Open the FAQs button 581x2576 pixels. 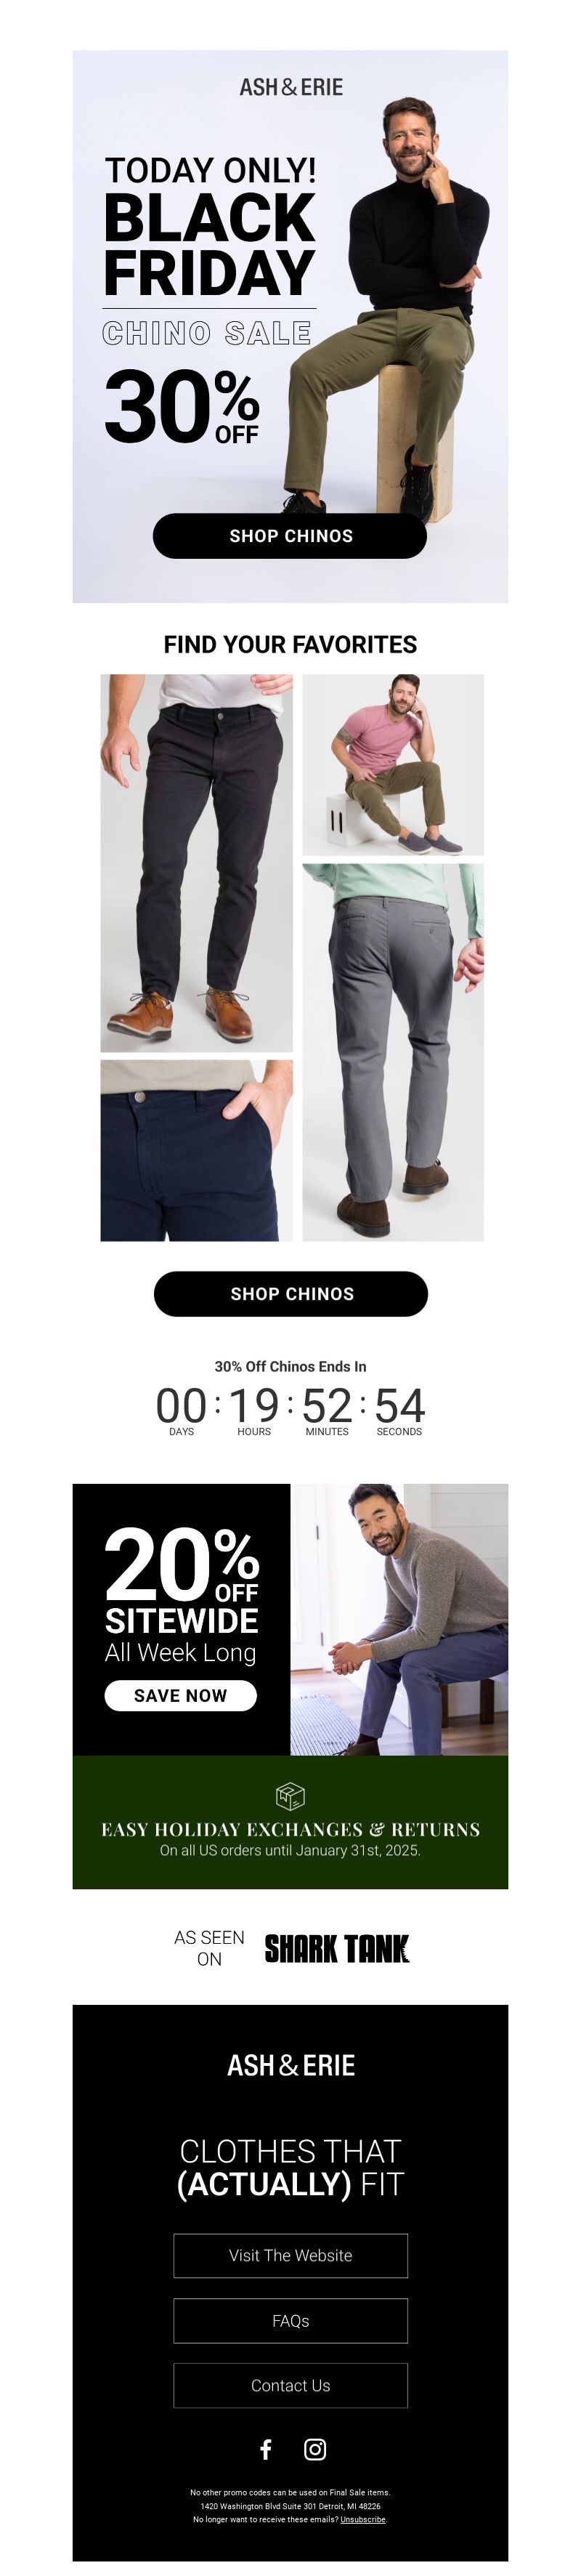(x=291, y=2320)
